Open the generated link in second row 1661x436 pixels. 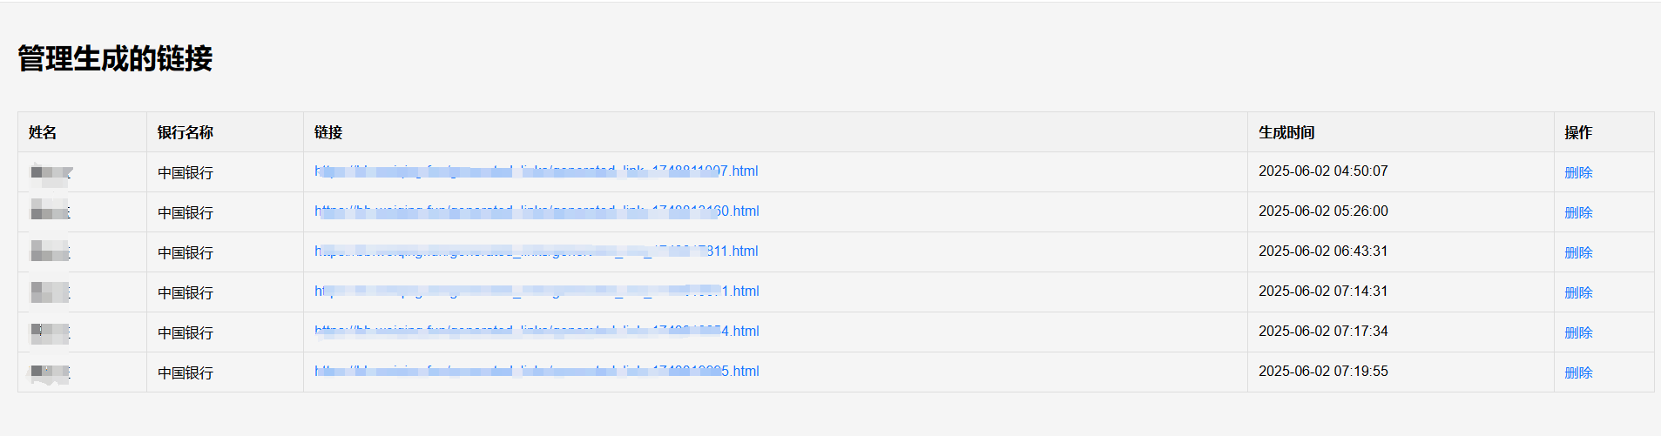coord(537,211)
